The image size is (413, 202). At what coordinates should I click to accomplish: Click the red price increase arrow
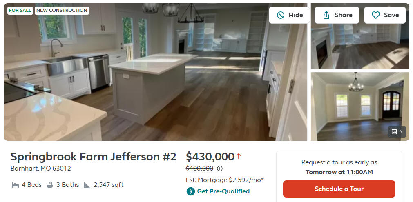click(x=239, y=157)
